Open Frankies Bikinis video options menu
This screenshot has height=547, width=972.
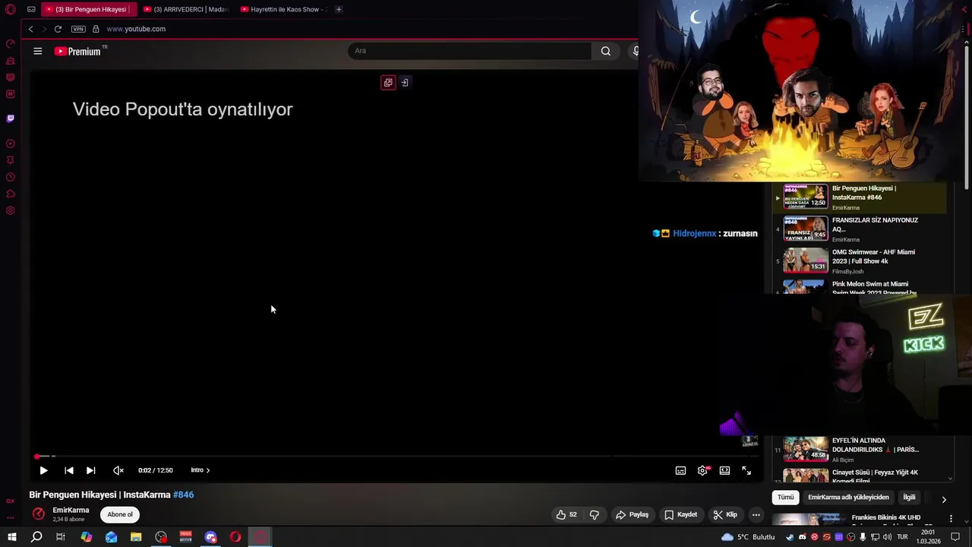[951, 518]
